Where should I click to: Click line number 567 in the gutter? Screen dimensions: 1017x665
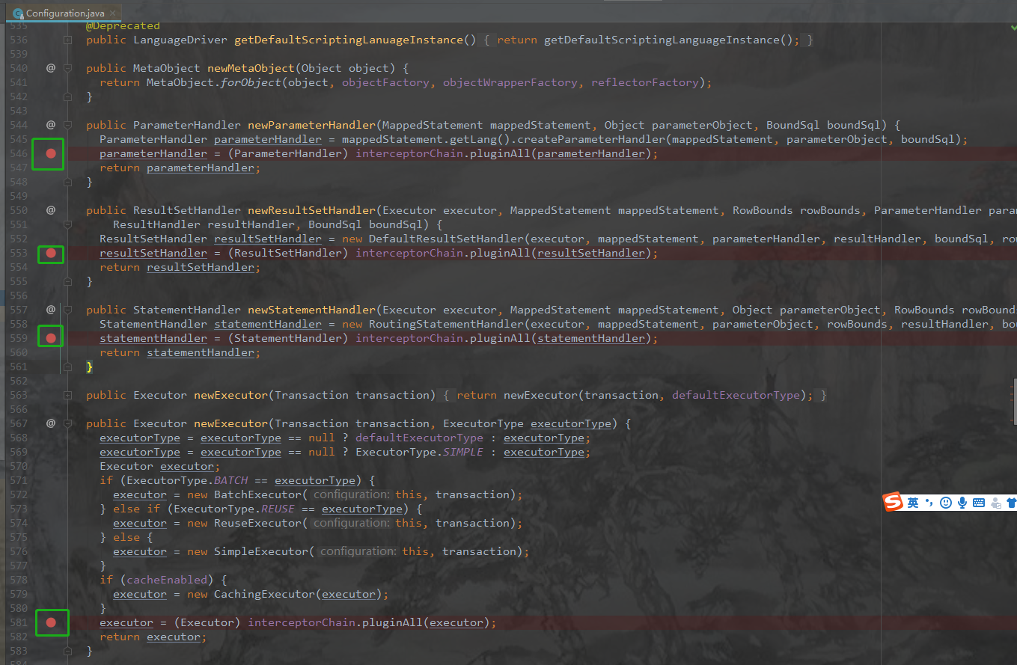(19, 423)
